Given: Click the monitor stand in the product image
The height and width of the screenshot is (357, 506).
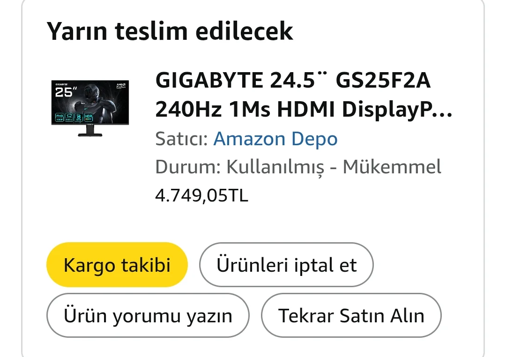Looking at the screenshot, I should (90, 131).
